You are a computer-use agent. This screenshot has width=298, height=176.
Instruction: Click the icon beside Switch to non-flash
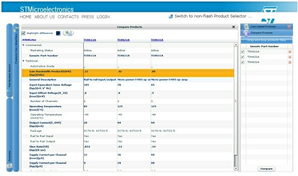tap(171, 16)
